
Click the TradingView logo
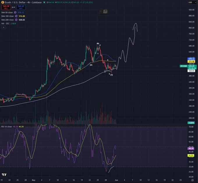point(4,175)
